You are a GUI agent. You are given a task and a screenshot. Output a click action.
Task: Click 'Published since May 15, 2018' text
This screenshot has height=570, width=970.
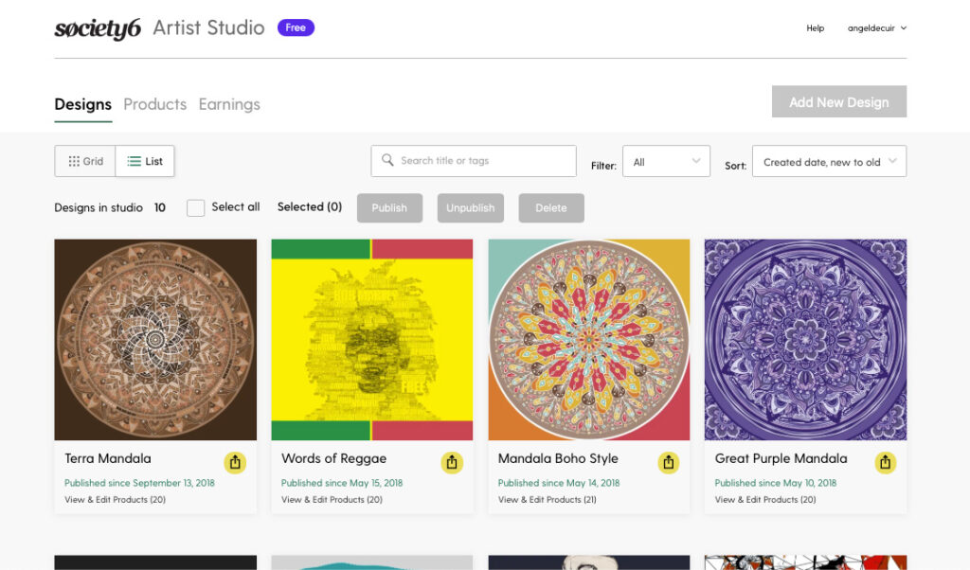point(341,483)
